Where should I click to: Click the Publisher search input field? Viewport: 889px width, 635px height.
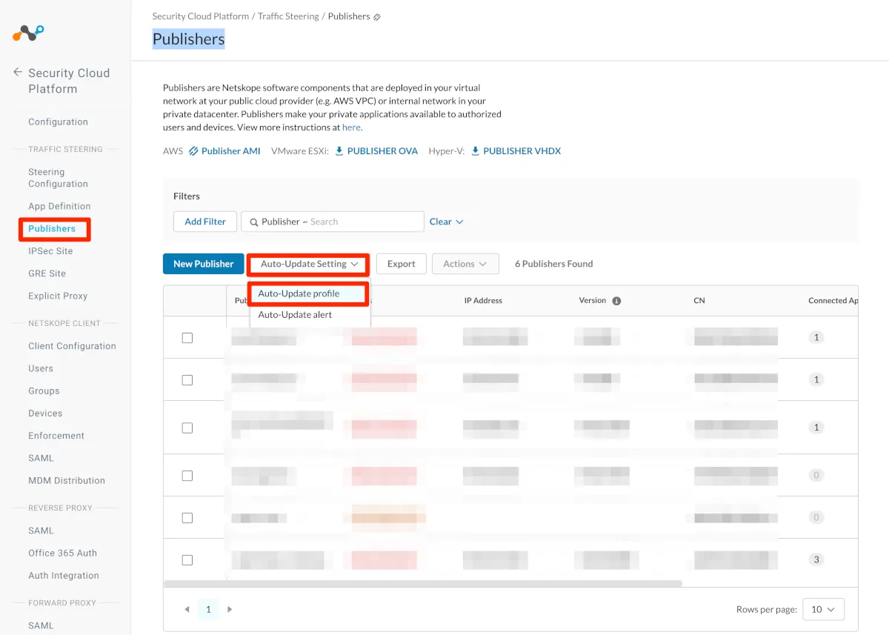333,222
